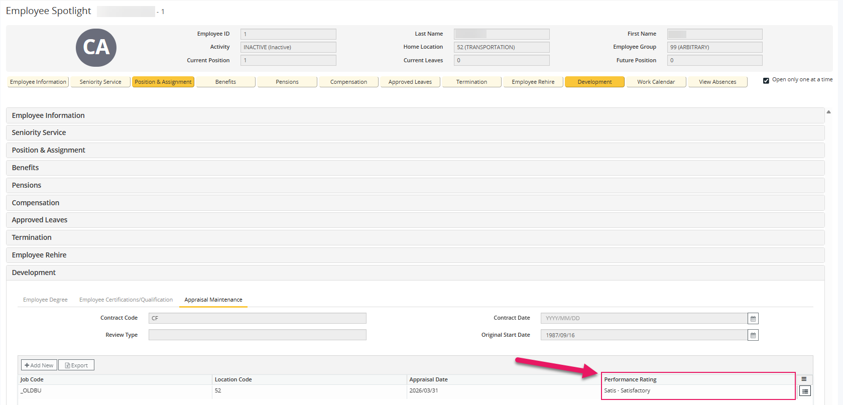The height and width of the screenshot is (405, 843).
Task: Switch to Employee Degree tab
Action: point(45,300)
